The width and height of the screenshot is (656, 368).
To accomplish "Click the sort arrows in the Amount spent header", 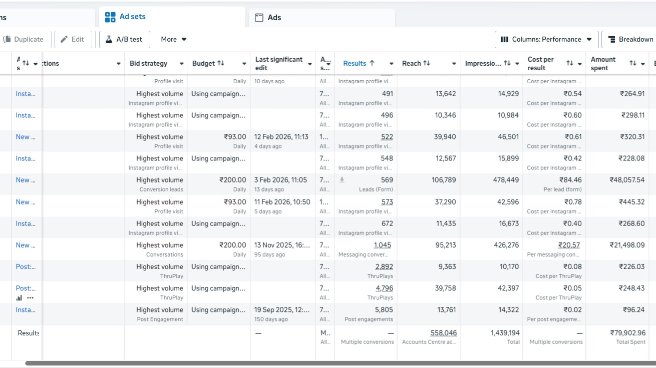I will pyautogui.click(x=632, y=64).
